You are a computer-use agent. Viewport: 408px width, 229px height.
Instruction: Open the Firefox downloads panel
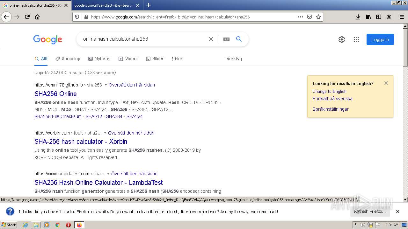pos(358,17)
